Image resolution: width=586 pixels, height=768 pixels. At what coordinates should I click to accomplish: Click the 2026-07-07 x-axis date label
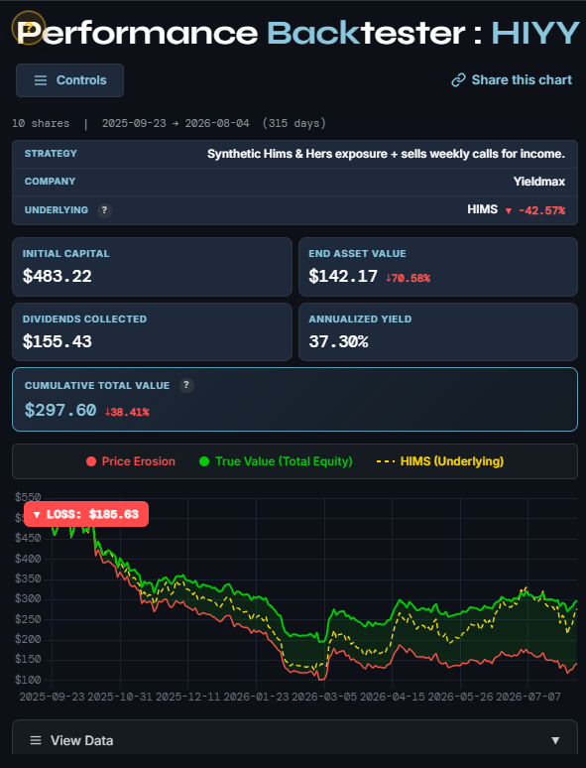(x=527, y=697)
